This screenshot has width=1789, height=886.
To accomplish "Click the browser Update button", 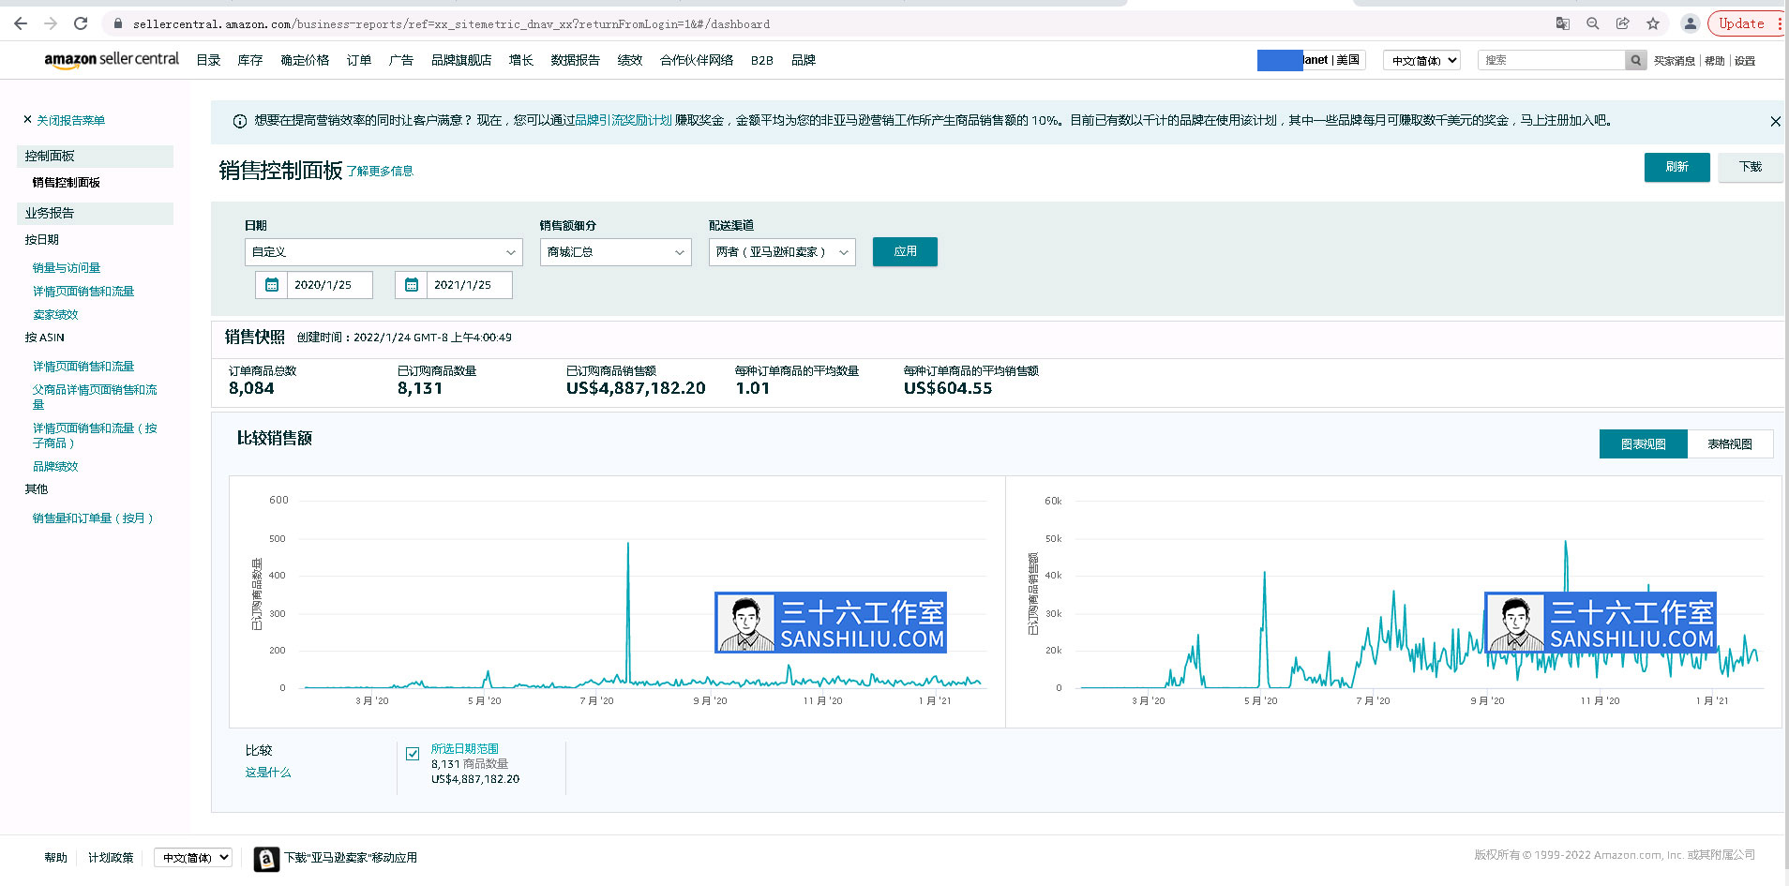I will (x=1742, y=23).
